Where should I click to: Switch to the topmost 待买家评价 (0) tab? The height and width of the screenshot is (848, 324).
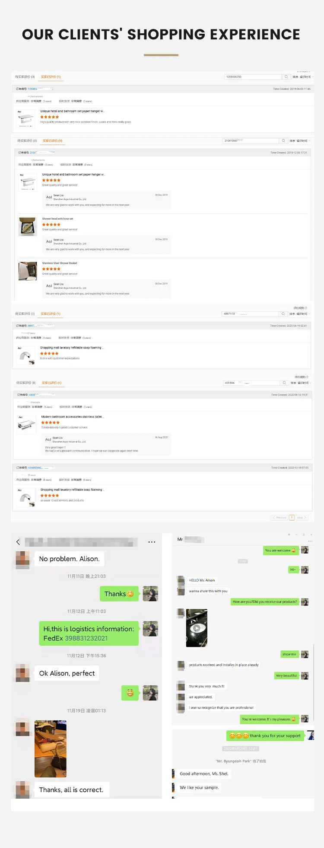(x=25, y=77)
